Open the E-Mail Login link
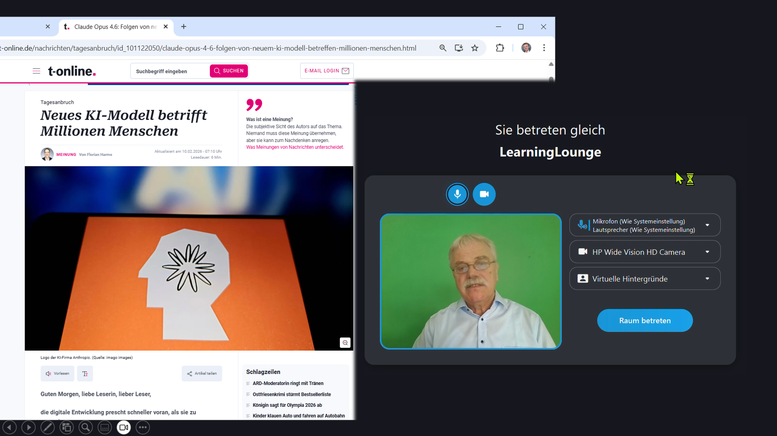This screenshot has width=777, height=436. point(327,71)
